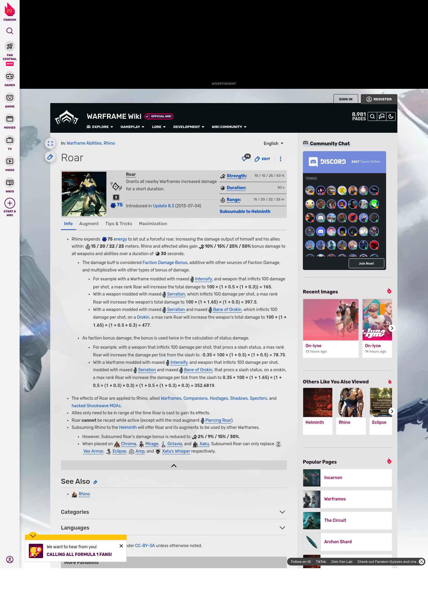
Task: Open the Anime sidebar icon
Action: point(10,98)
